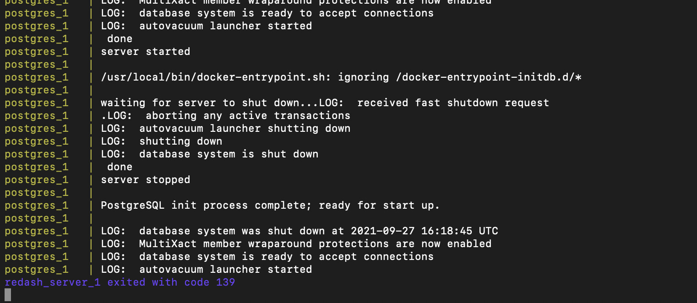This screenshot has width=697, height=303.
Task: Click the 'done' line above server stopped
Action: 120,167
